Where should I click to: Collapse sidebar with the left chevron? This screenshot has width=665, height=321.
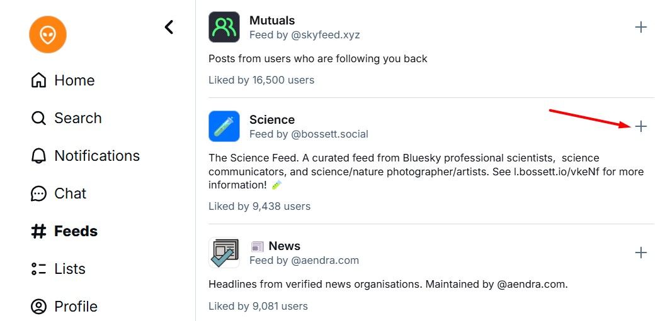(169, 27)
